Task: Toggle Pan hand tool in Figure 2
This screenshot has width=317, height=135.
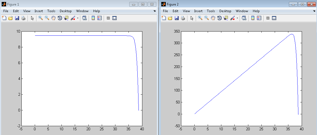Action: 213,18
